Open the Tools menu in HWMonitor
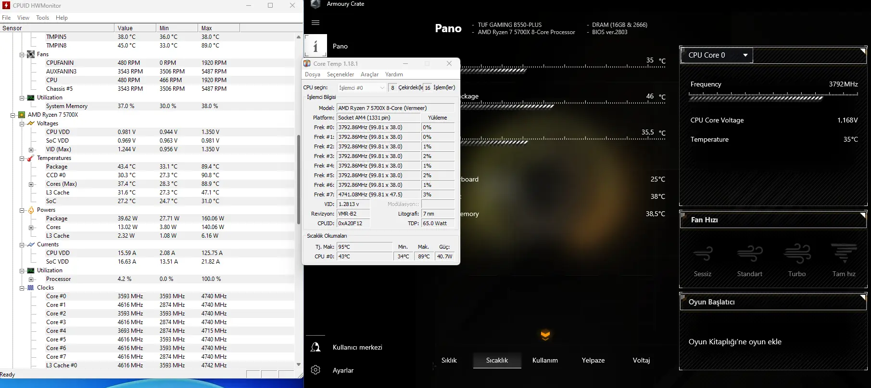The width and height of the screenshot is (871, 388). point(42,18)
